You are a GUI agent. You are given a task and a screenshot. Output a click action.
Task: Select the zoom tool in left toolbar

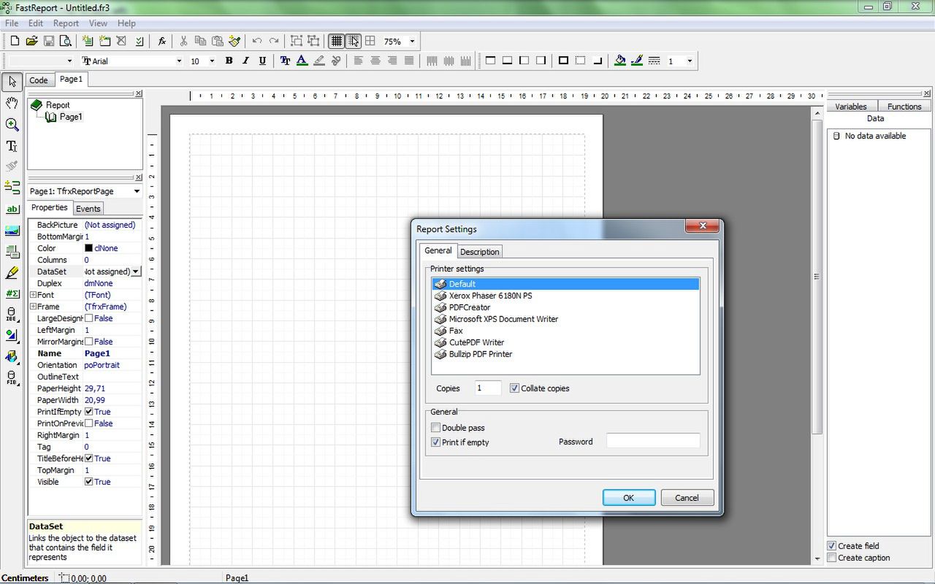[12, 125]
